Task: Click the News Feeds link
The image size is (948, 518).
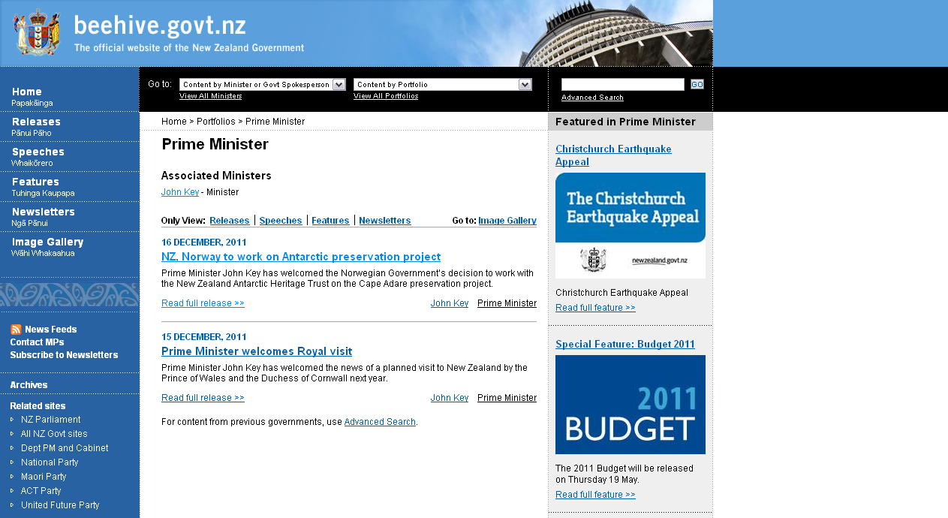Action: click(50, 330)
